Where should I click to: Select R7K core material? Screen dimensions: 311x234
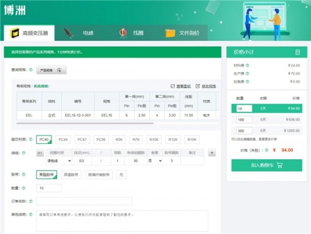click(136, 139)
